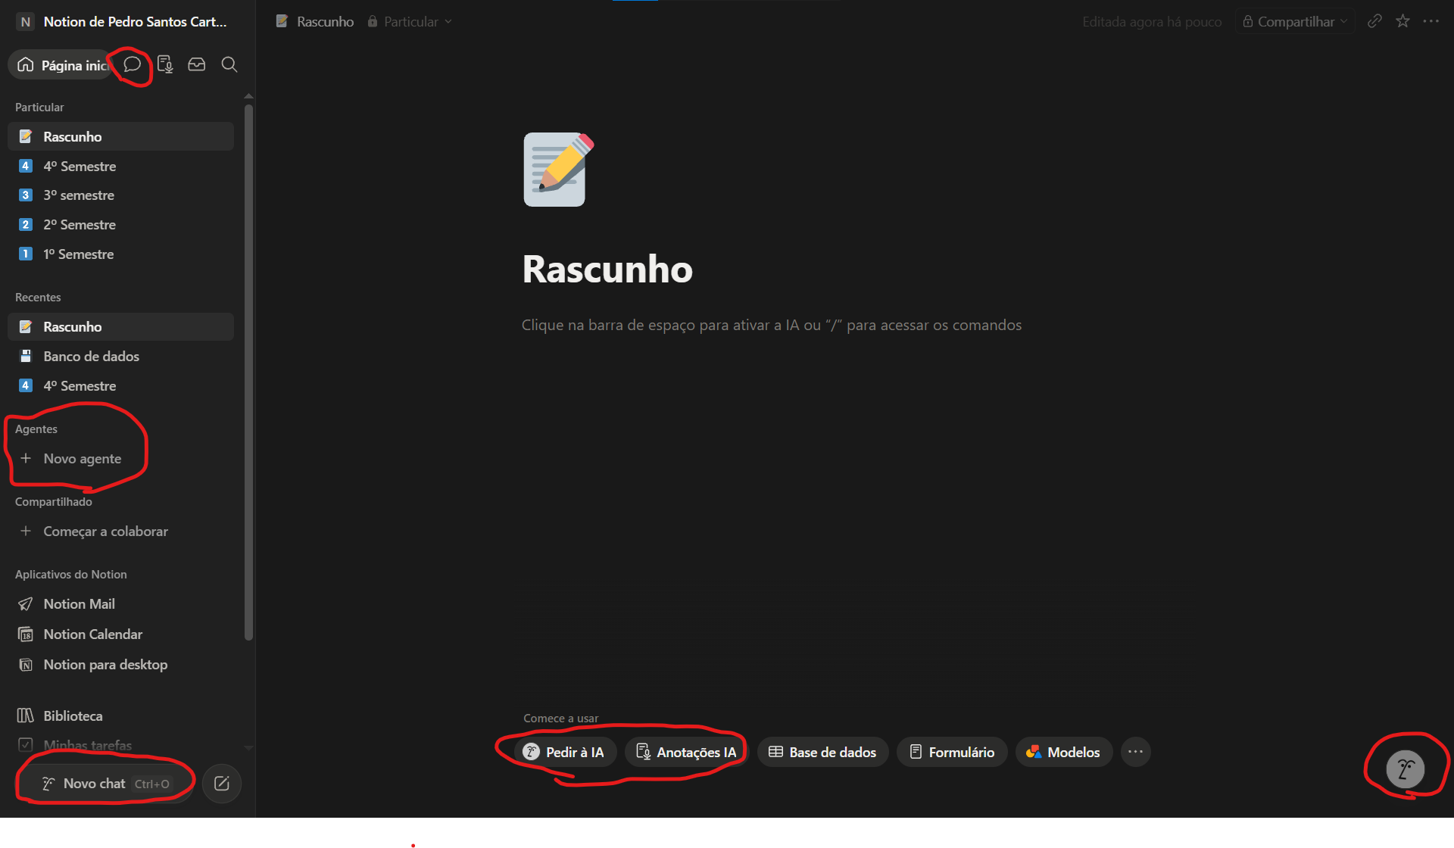
Task: Open the page options three-dots menu
Action: coord(1431,21)
